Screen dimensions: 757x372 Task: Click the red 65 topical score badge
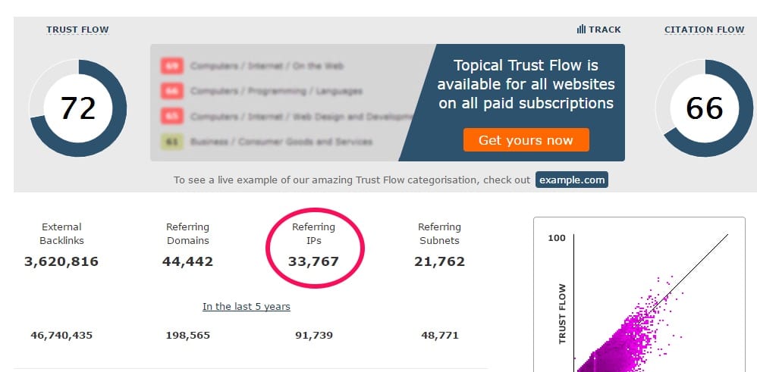click(172, 116)
